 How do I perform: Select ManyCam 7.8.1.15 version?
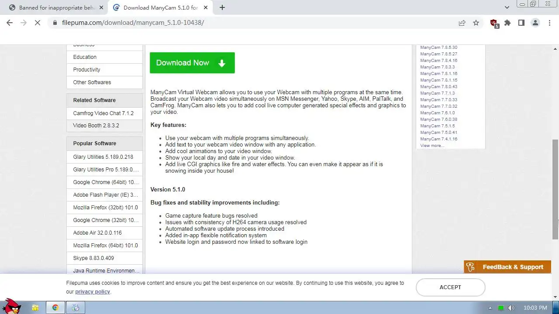(438, 80)
